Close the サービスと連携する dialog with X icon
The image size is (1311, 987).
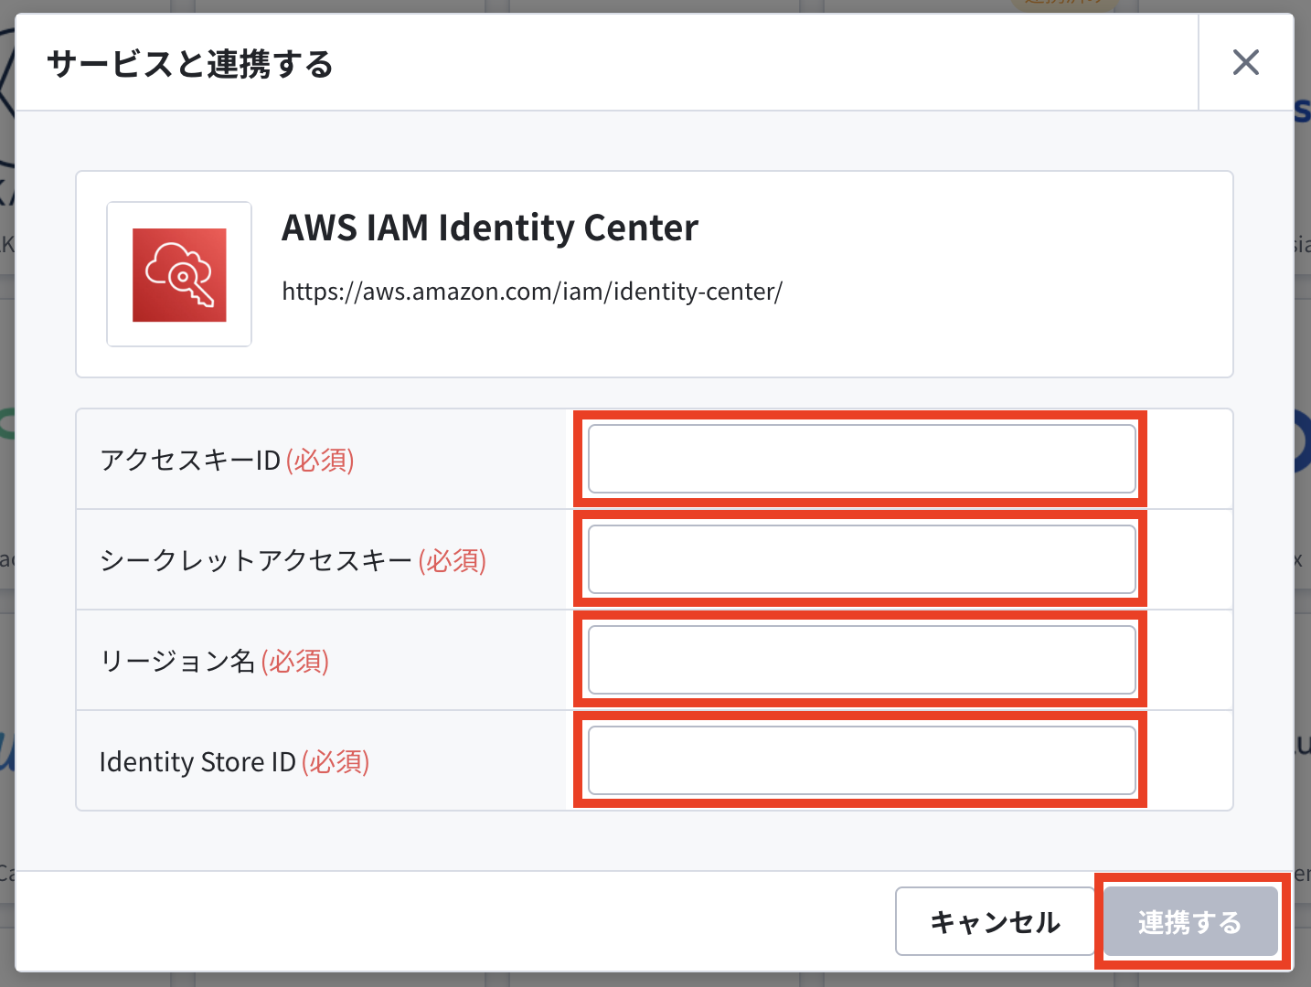pos(1245,62)
